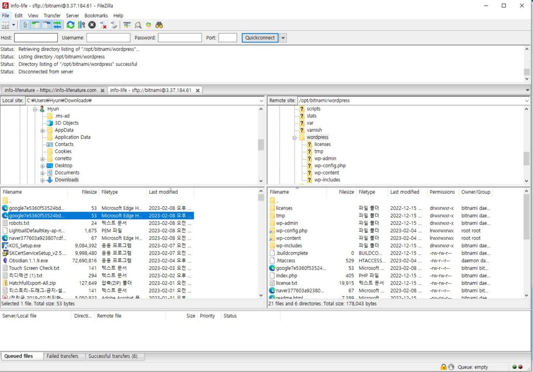533x372 pixels.
Task: Toggle directory comparison
Action: 137,25
